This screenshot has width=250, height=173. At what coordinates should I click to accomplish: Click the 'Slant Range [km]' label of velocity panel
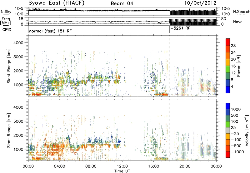[x=9, y=131]
